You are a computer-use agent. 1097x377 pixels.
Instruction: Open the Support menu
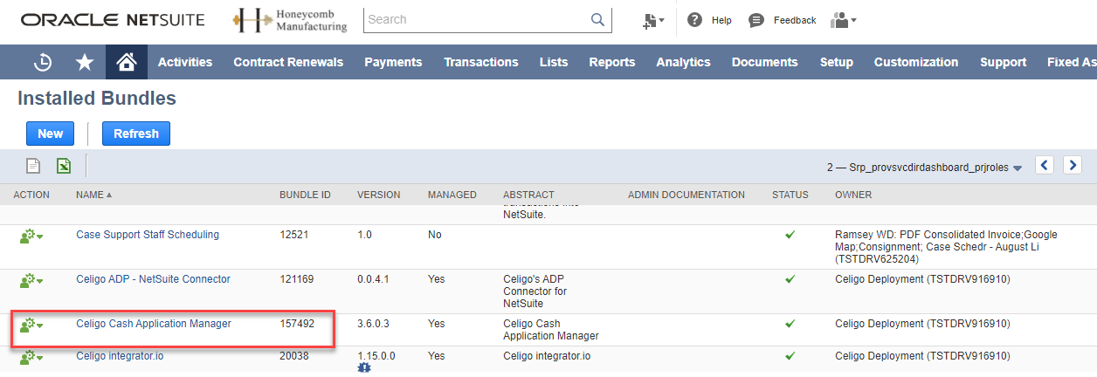1004,62
